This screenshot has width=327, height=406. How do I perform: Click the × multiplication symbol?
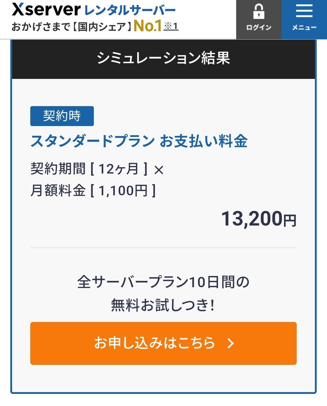(x=159, y=170)
